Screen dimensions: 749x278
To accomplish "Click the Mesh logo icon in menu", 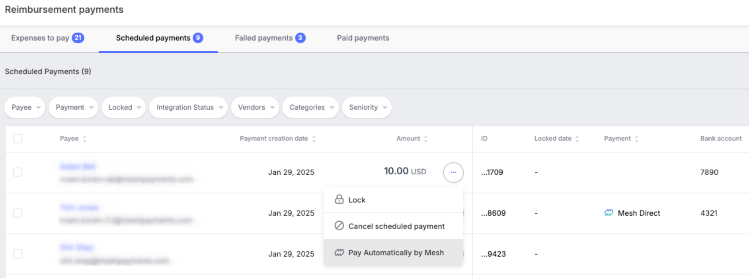I will (x=339, y=253).
